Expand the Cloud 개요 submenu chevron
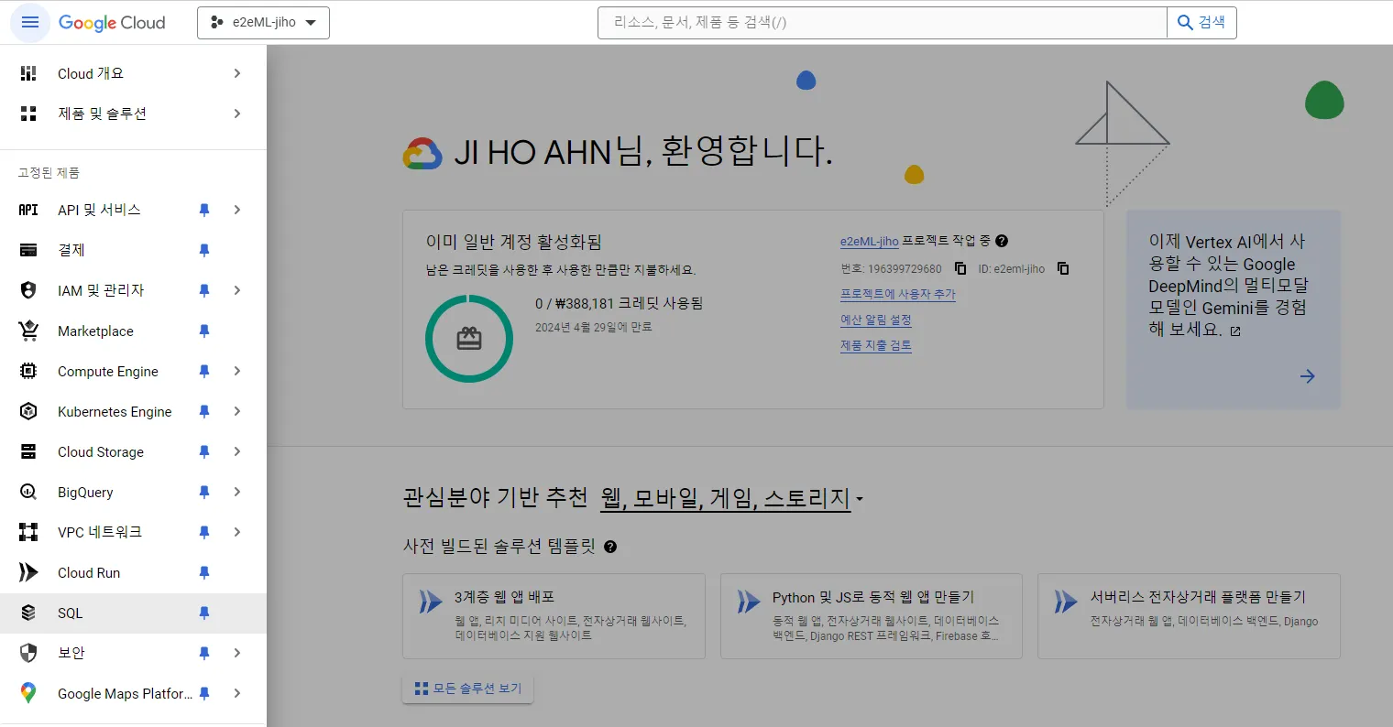The width and height of the screenshot is (1393, 727). point(237,73)
